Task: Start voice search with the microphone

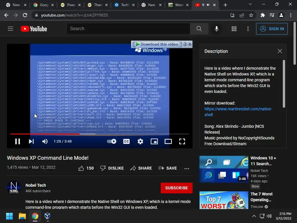Action: [x=216, y=29]
